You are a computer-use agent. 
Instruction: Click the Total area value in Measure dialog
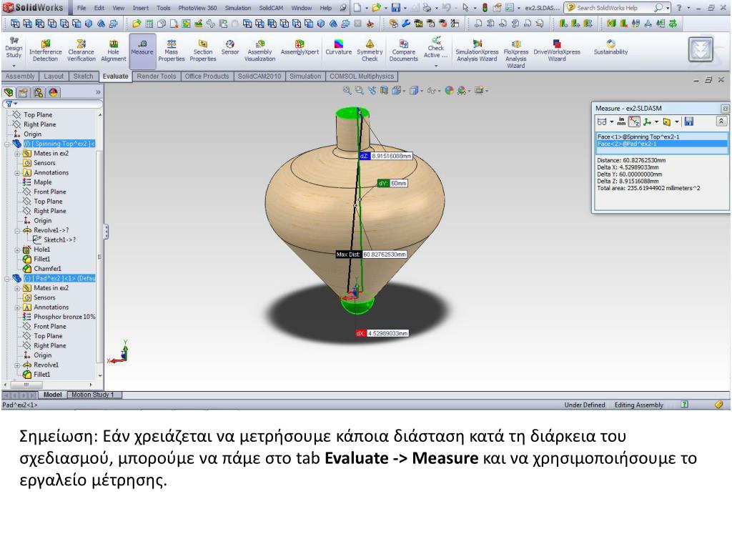coord(648,189)
